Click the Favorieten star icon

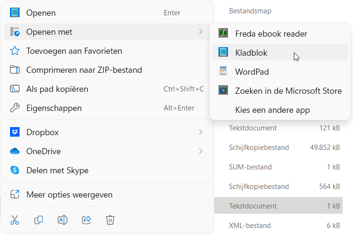click(x=15, y=51)
